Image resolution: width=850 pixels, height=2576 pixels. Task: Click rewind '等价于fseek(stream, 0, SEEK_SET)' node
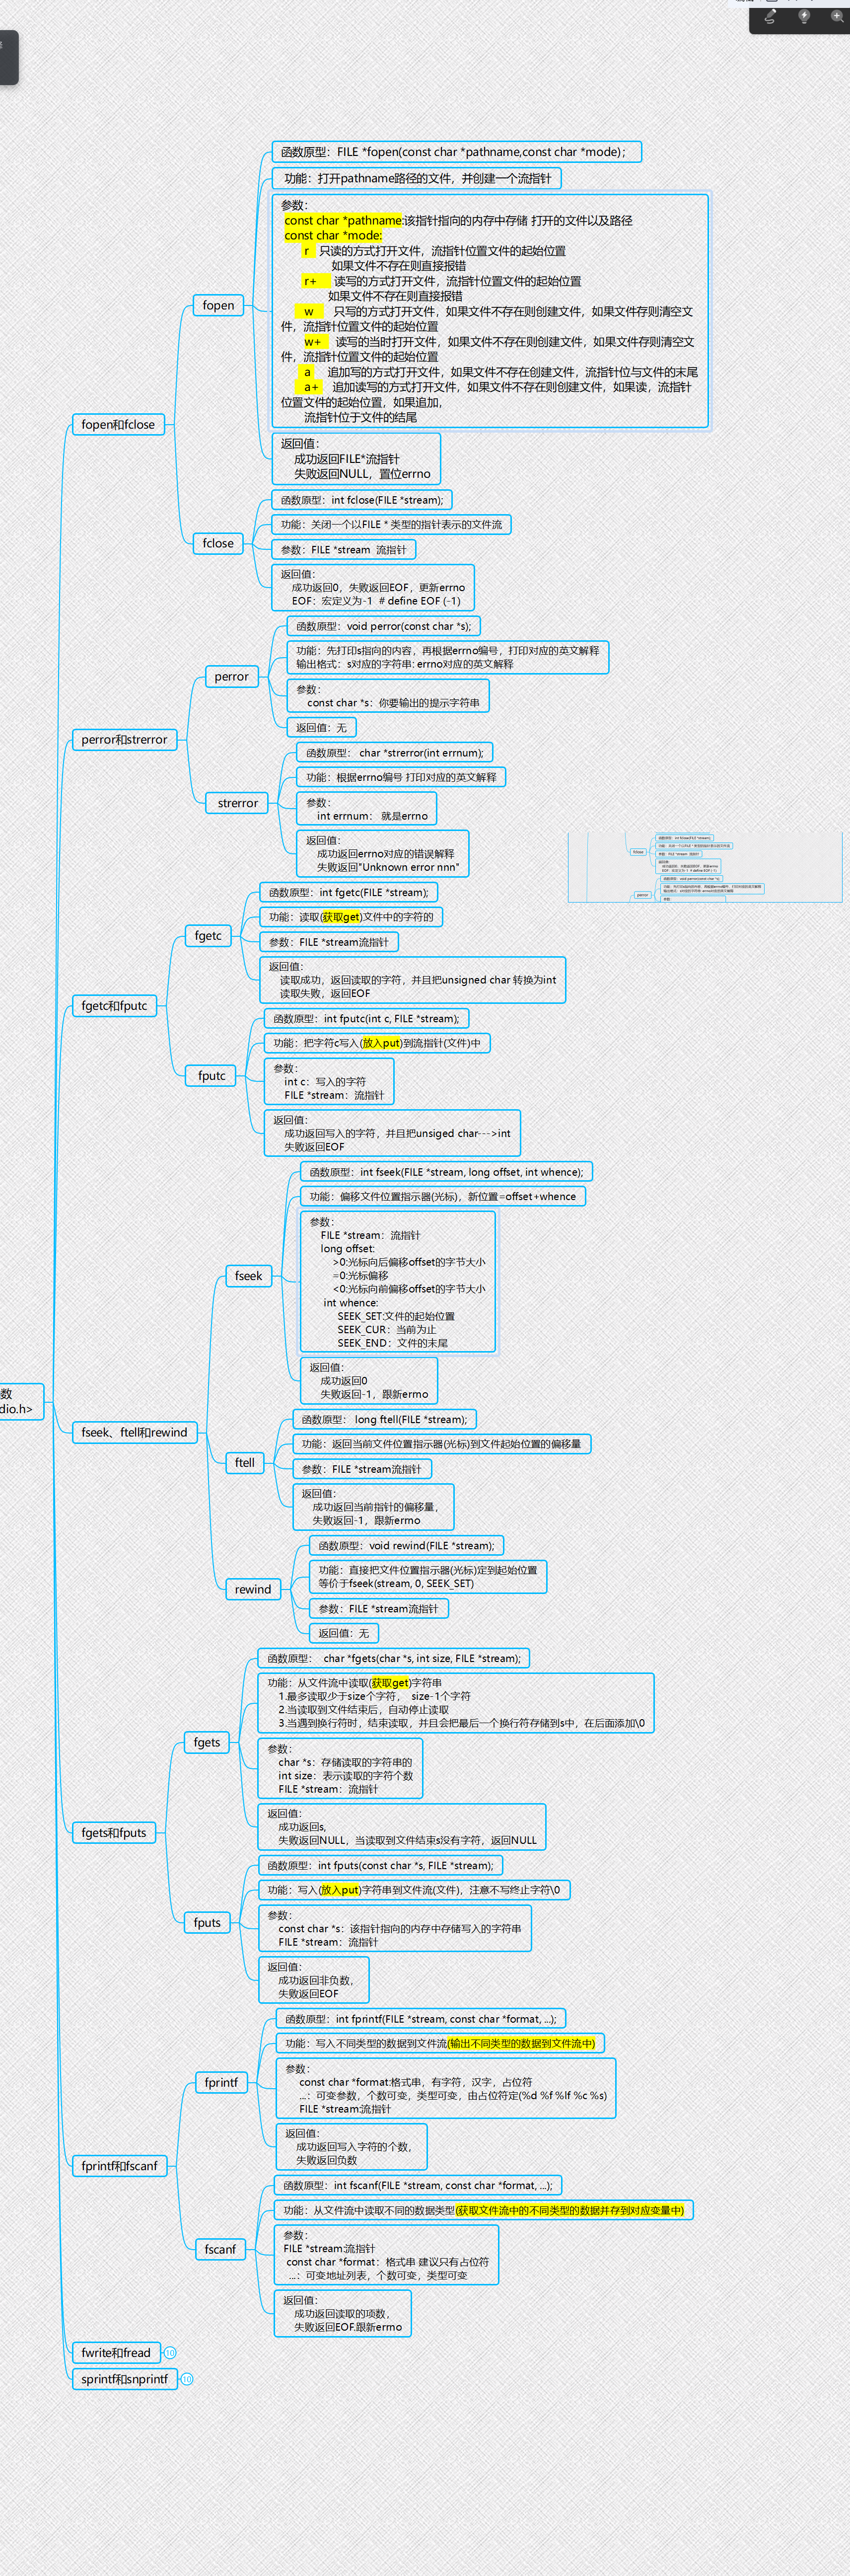[x=428, y=1577]
